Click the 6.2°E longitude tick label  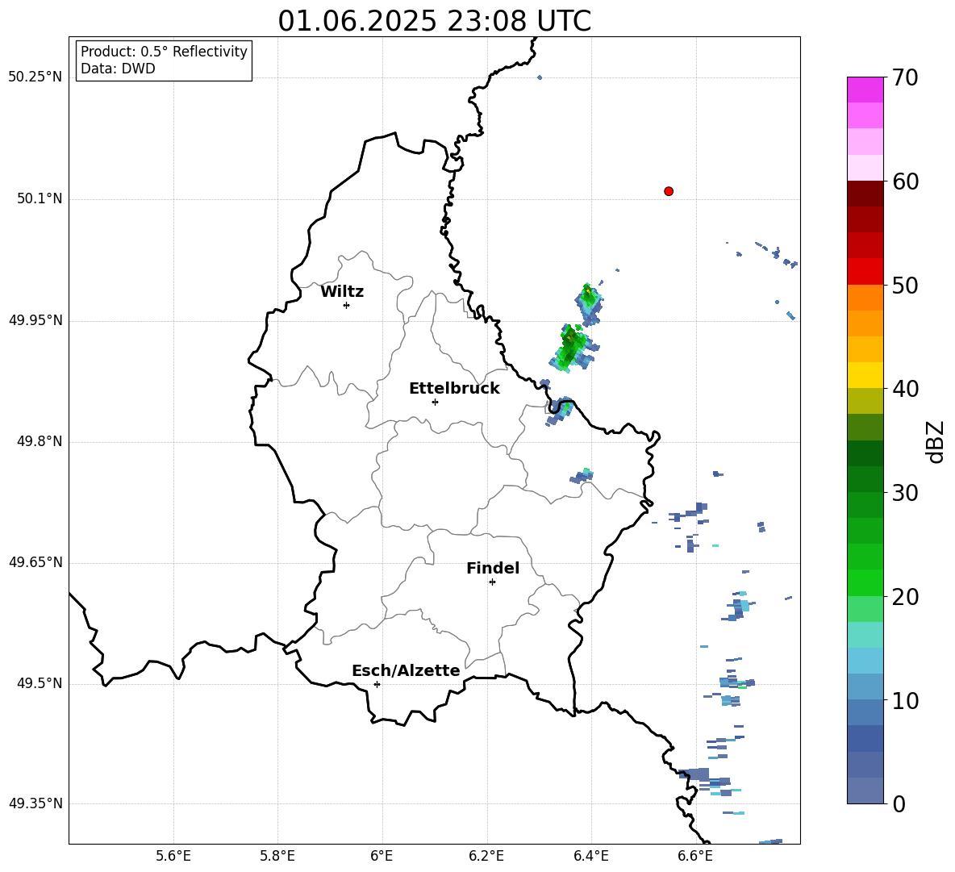(x=486, y=856)
